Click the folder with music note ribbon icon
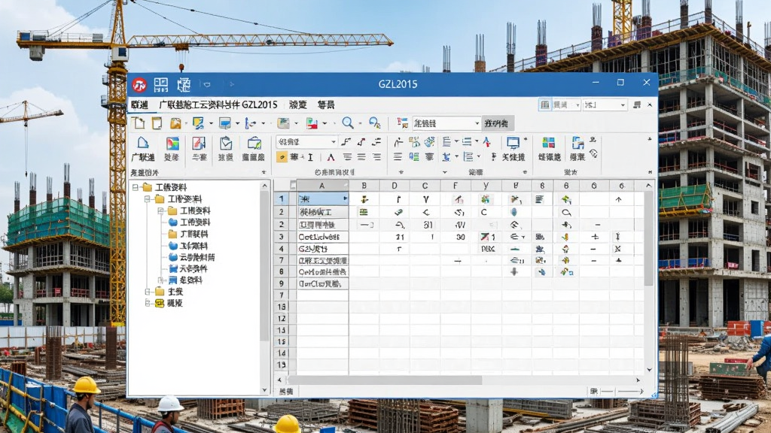The height and width of the screenshot is (433, 771). click(254, 144)
